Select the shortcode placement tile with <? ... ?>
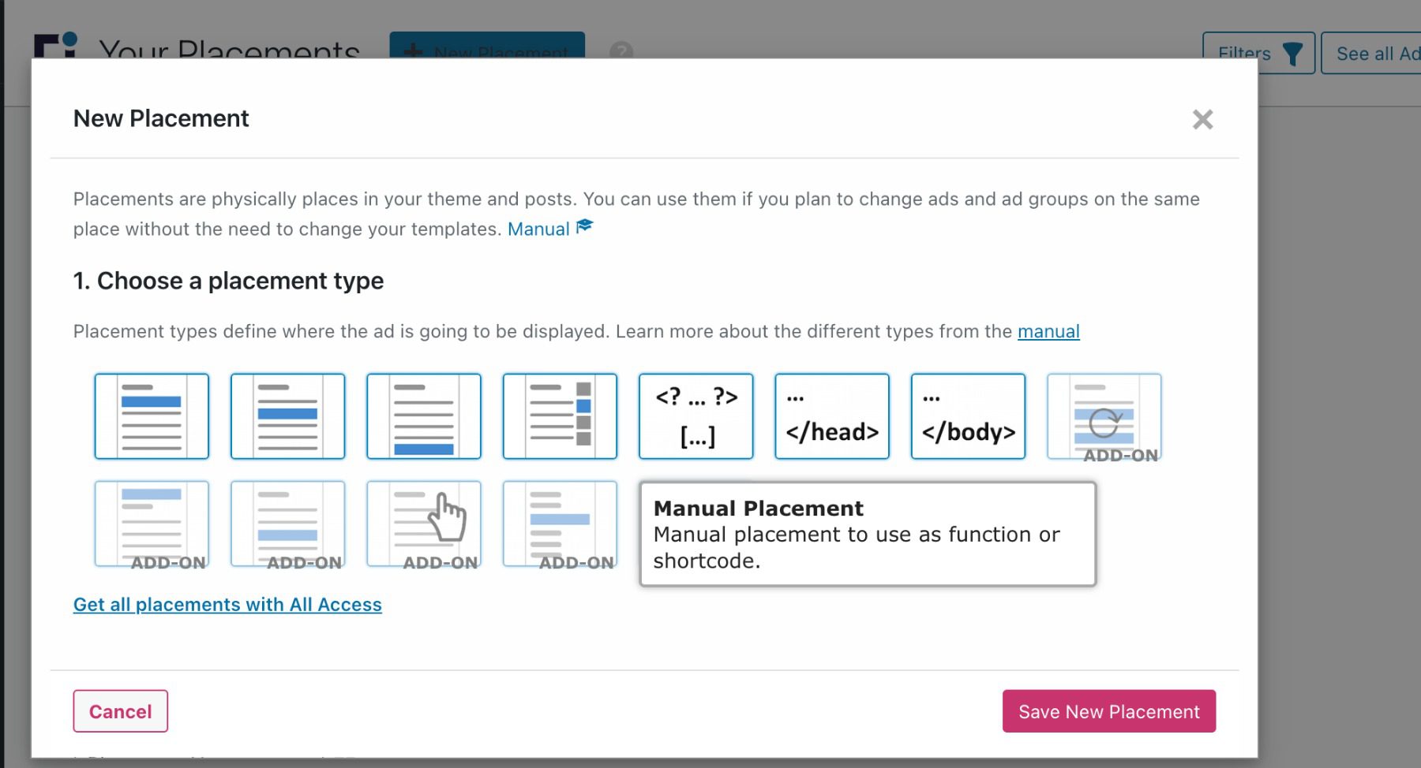Image resolution: width=1421 pixels, height=768 pixels. pyautogui.click(x=696, y=416)
